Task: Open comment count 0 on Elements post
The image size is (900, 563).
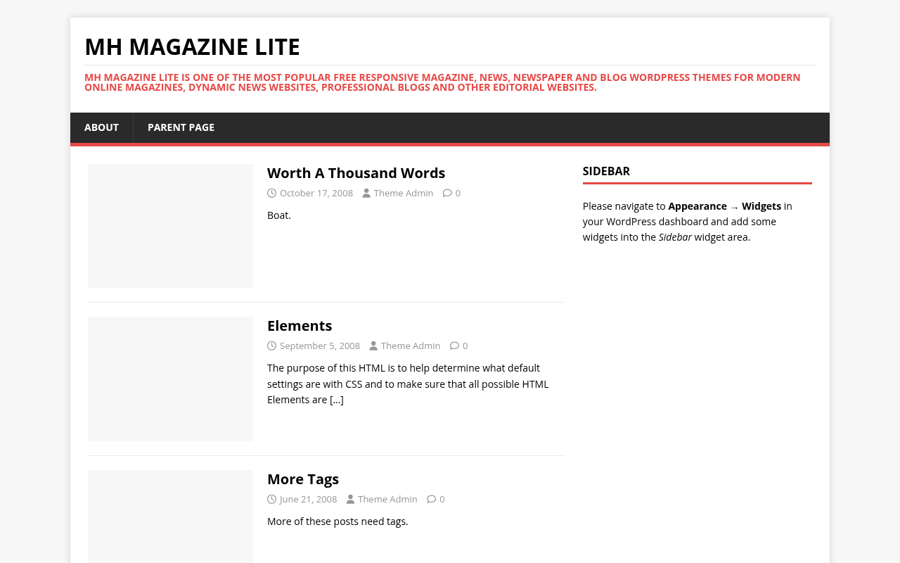Action: (465, 346)
